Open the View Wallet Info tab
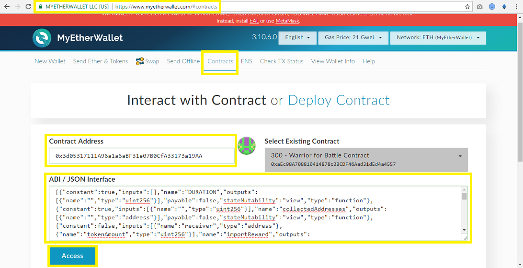The image size is (523, 268). point(333,61)
